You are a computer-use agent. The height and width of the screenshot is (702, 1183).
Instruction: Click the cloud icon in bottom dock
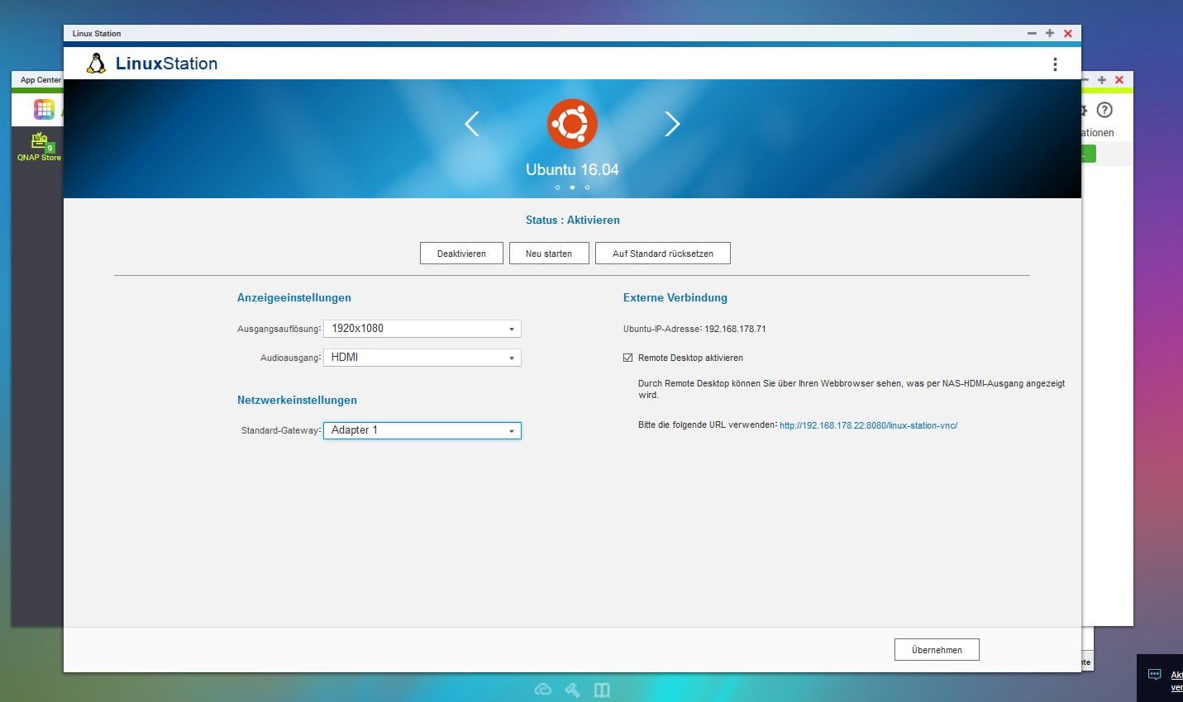[x=543, y=690]
